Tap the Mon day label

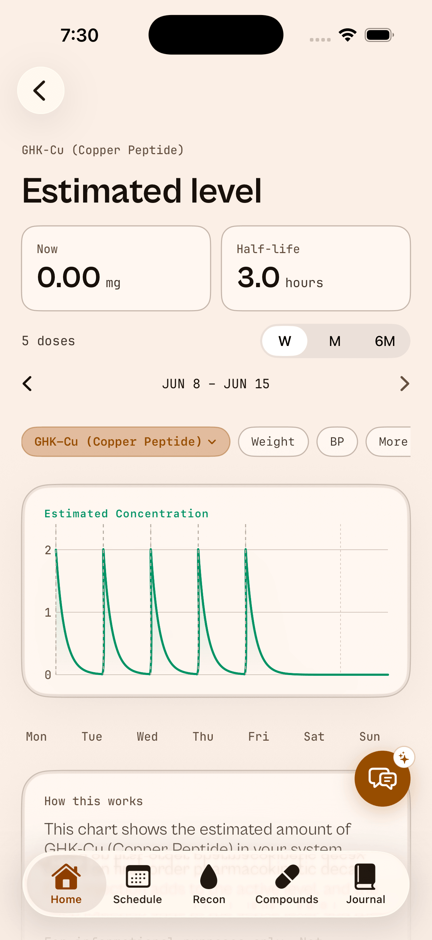37,736
